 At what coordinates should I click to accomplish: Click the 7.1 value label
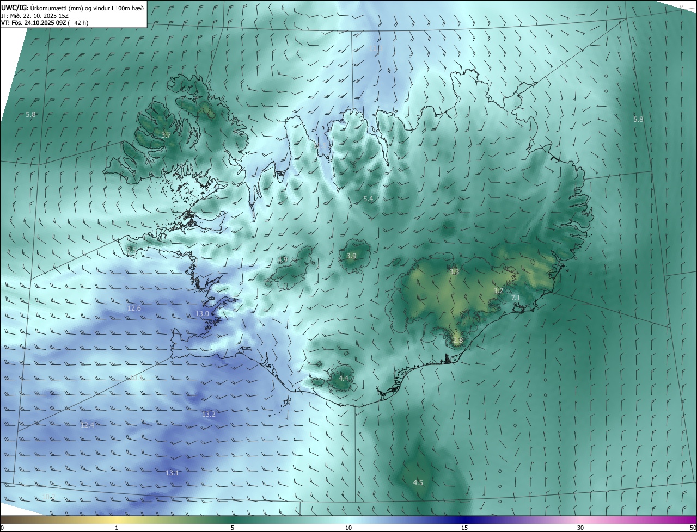pos(516,298)
